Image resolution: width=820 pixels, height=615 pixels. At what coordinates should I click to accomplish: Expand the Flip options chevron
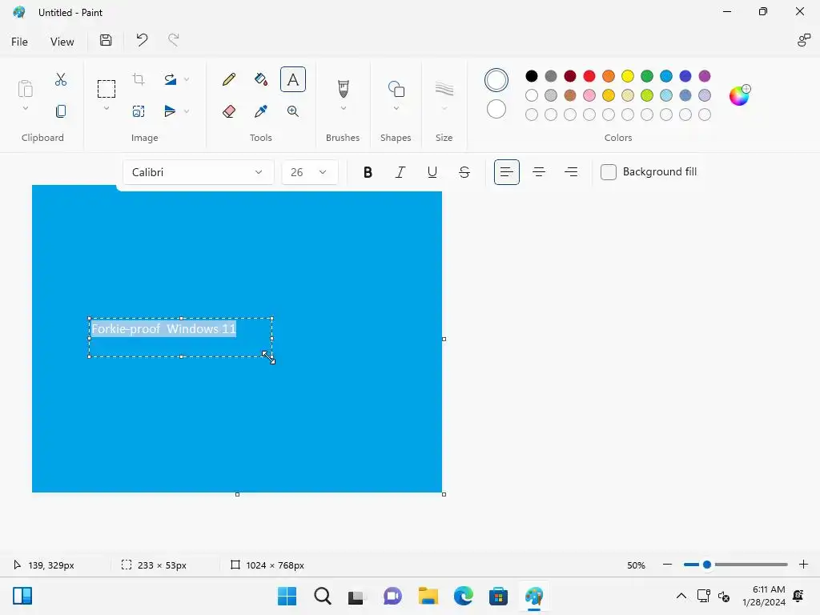187,111
